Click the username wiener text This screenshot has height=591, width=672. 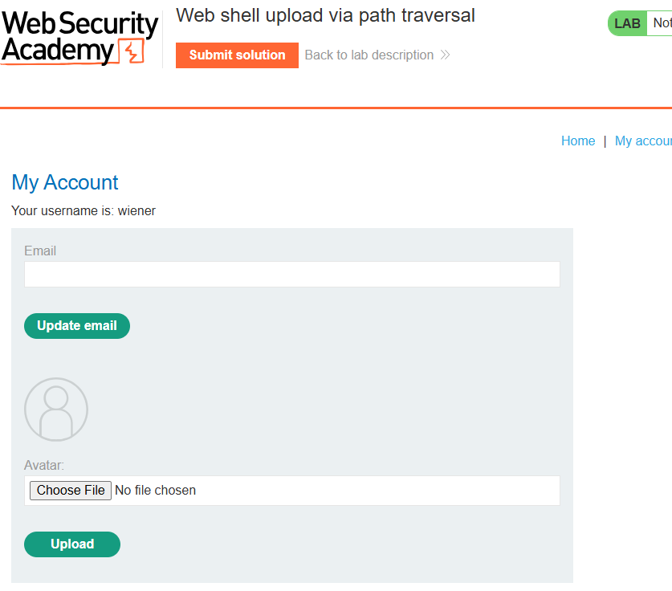click(x=136, y=211)
